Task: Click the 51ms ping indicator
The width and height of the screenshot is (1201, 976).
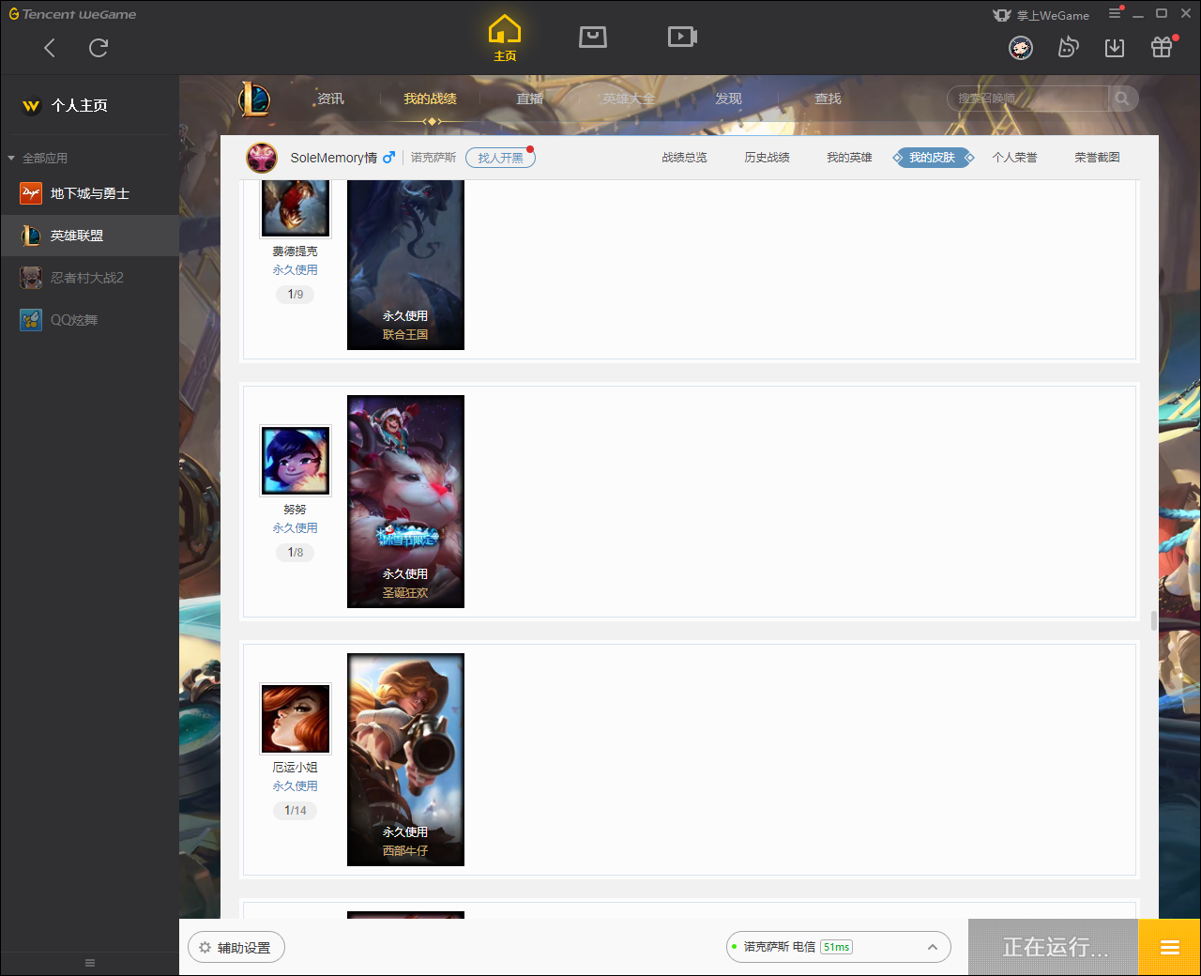Action: coord(836,947)
